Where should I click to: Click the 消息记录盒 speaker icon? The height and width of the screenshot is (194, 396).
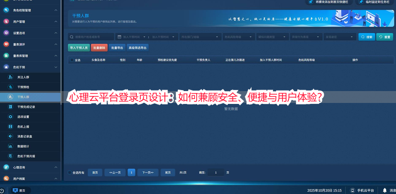coord(10,136)
